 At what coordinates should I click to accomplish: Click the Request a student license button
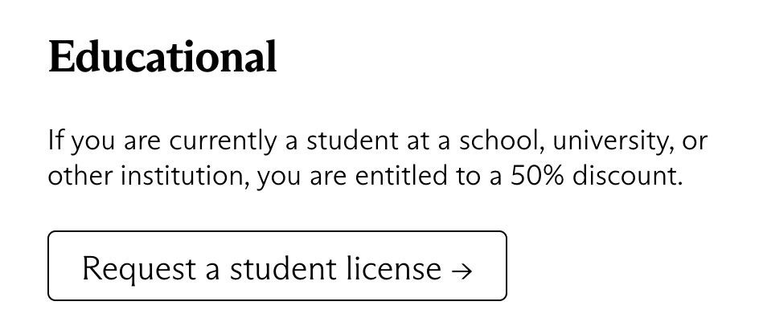coord(277,266)
